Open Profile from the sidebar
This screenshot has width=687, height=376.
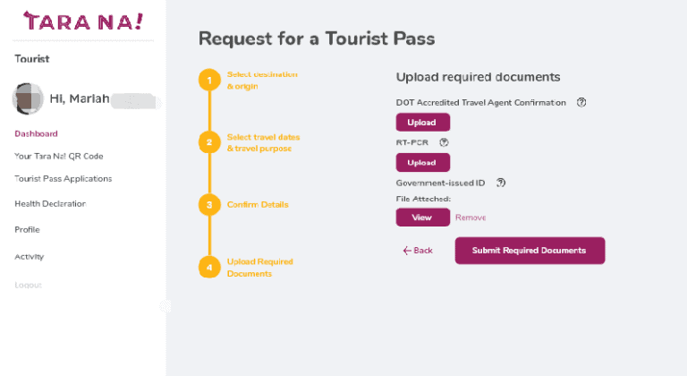click(28, 230)
